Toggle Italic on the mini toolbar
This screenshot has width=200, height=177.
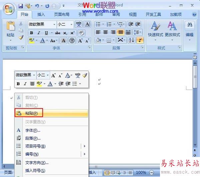click(x=25, y=84)
